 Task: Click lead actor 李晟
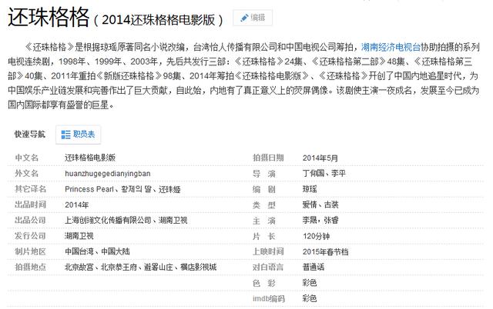point(310,220)
